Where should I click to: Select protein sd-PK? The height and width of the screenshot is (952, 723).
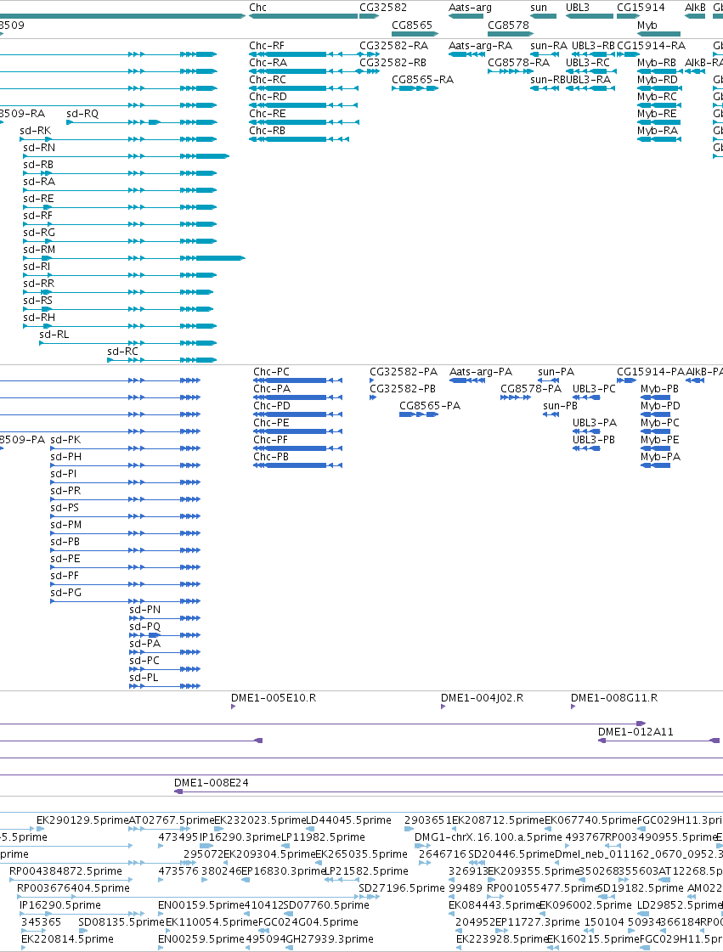[125, 448]
